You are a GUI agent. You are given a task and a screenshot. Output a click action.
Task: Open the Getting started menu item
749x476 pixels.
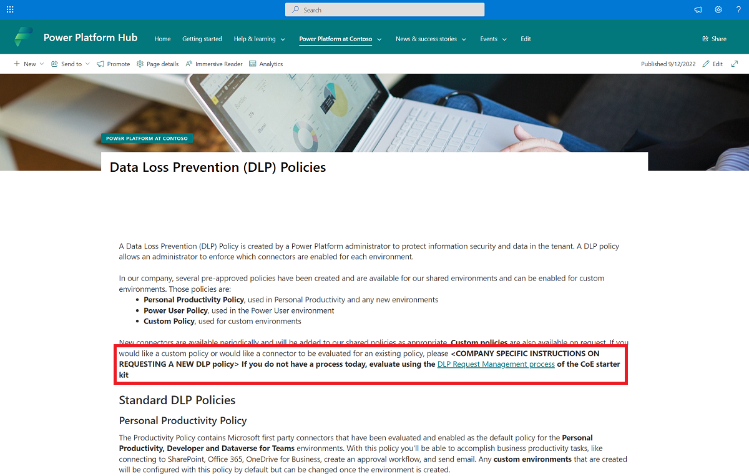pyautogui.click(x=202, y=38)
